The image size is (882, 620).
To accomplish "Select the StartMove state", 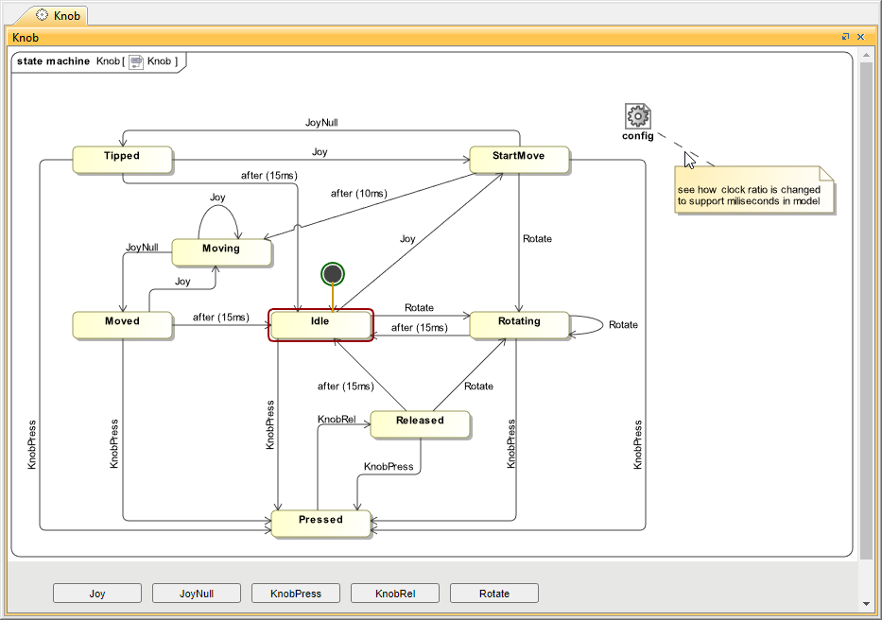I will click(519, 159).
